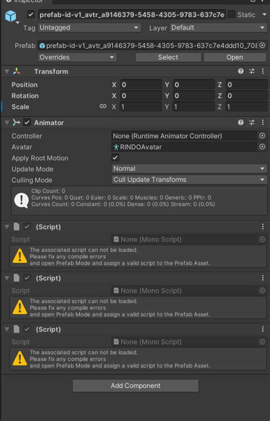Image resolution: width=270 pixels, height=421 pixels.
Task: Edit the GameObject name field
Action: click(132, 14)
